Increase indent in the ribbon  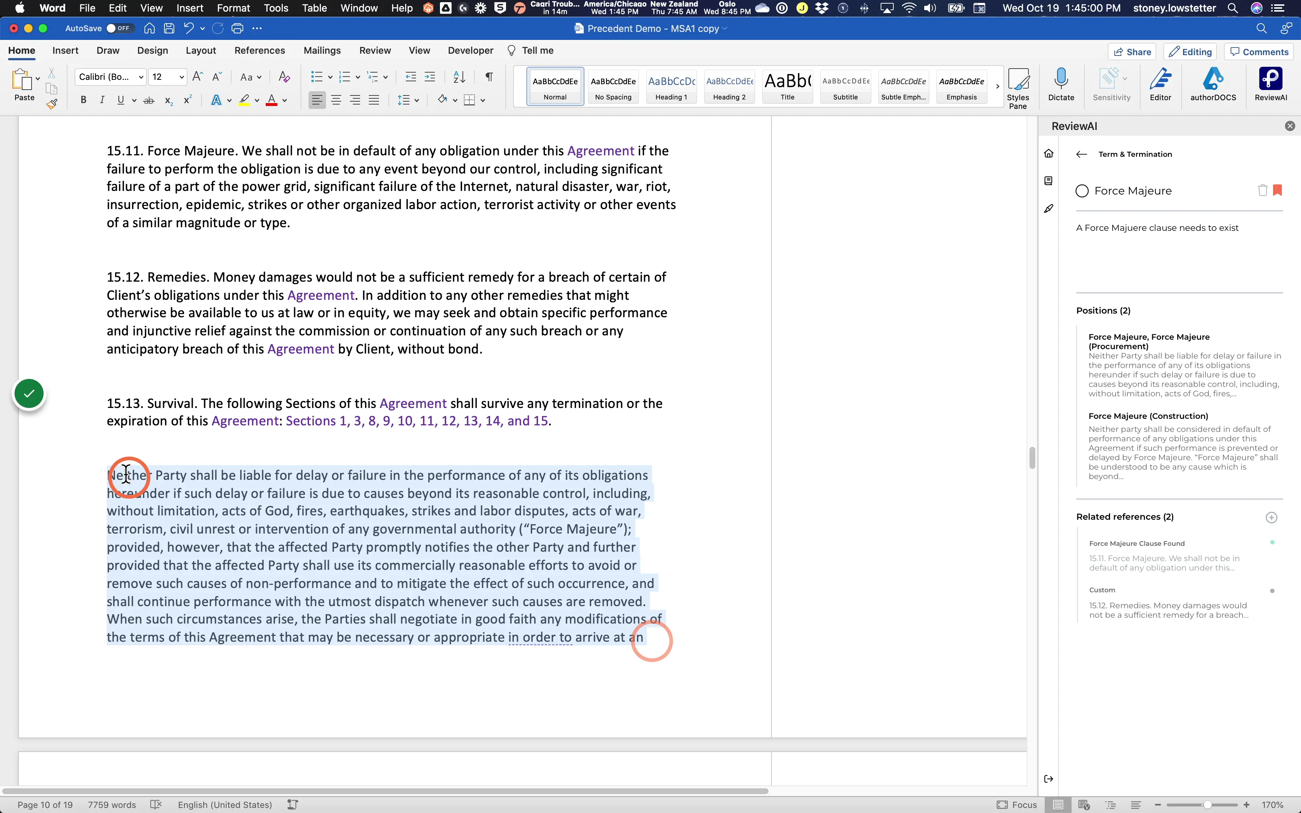[x=429, y=77]
